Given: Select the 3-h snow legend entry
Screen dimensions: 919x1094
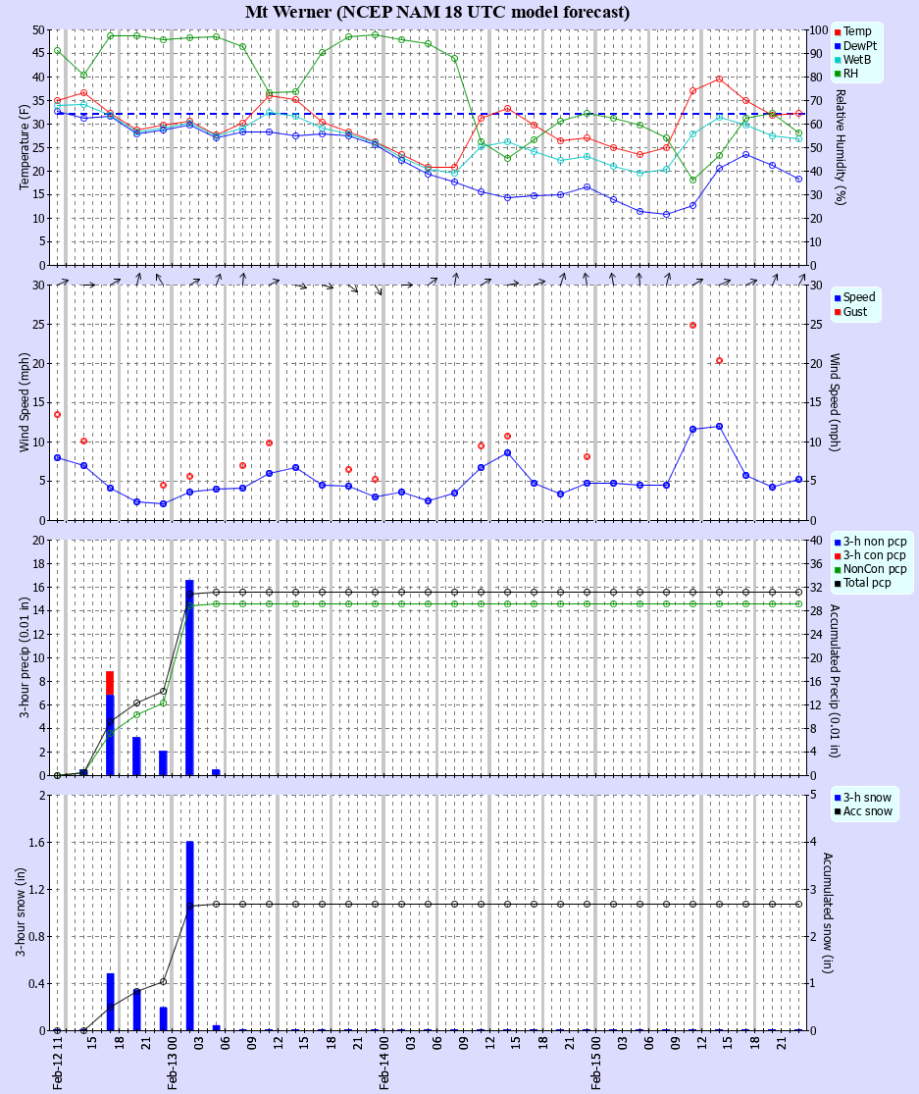Looking at the screenshot, I should coord(867,796).
